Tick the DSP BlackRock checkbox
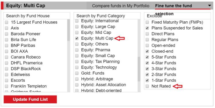The height and width of the screenshot is (108, 215). coord(6,69)
